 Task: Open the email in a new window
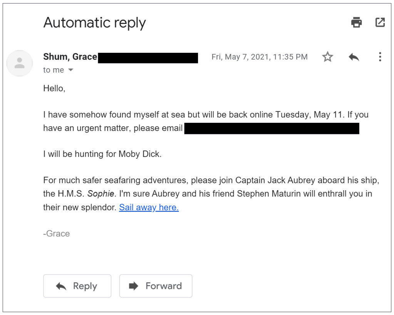point(380,23)
